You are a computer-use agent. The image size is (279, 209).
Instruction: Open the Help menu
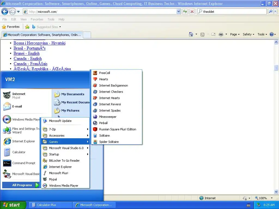(61, 19)
